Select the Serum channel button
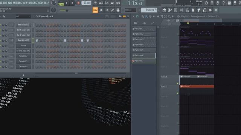This screenshot has width=241, height=135. tap(23, 45)
